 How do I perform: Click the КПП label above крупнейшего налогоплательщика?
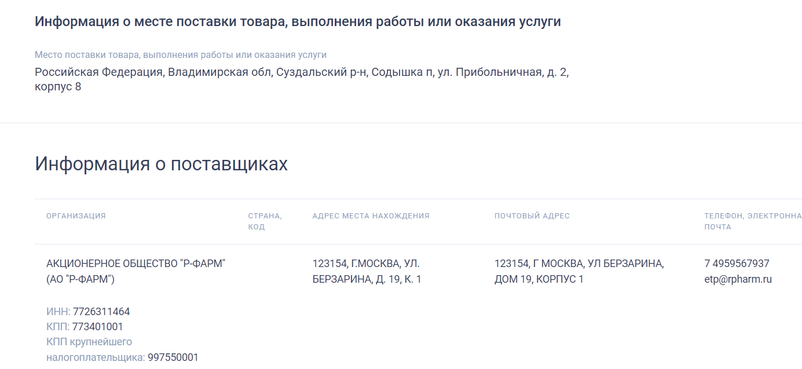[57, 327]
